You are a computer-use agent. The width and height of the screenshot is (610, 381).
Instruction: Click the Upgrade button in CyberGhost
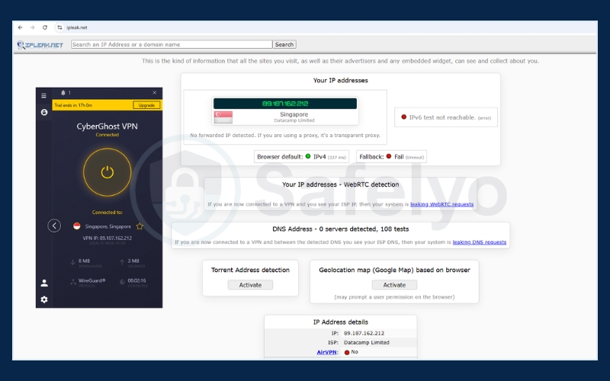(146, 105)
